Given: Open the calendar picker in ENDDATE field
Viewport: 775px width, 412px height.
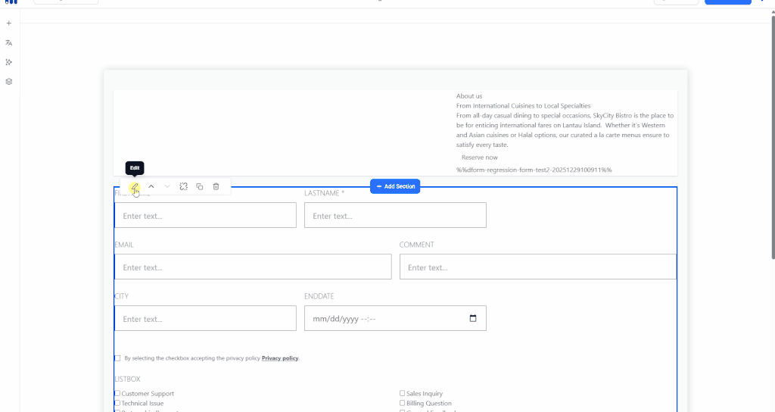Looking at the screenshot, I should 473,318.
